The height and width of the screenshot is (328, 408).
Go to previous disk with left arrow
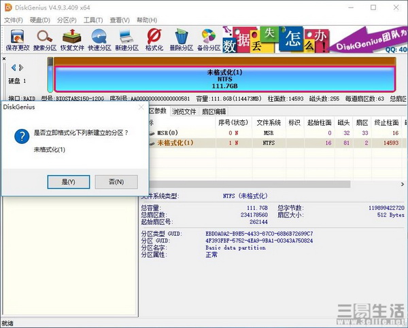pos(14,68)
